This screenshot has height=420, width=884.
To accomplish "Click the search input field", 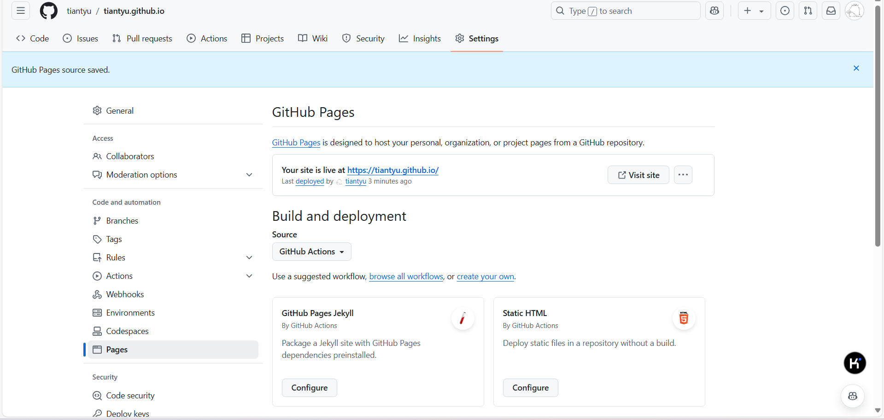I will pos(625,11).
